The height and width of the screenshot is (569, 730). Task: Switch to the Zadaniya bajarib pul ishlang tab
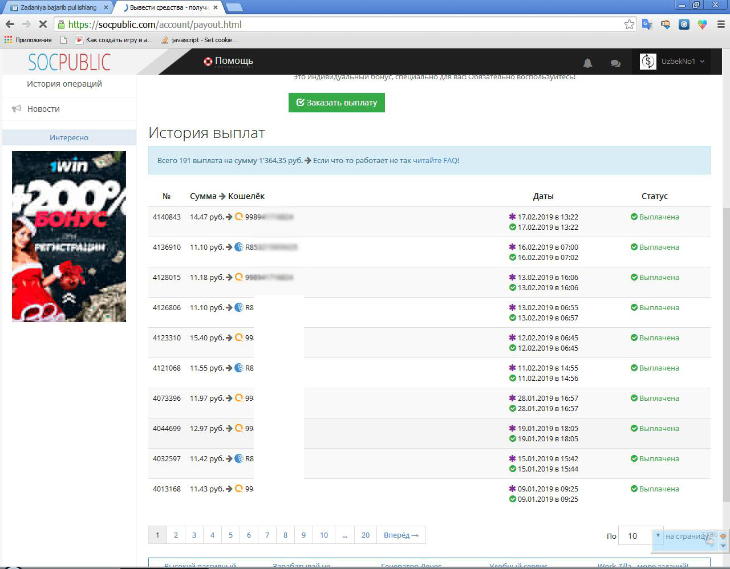click(58, 7)
